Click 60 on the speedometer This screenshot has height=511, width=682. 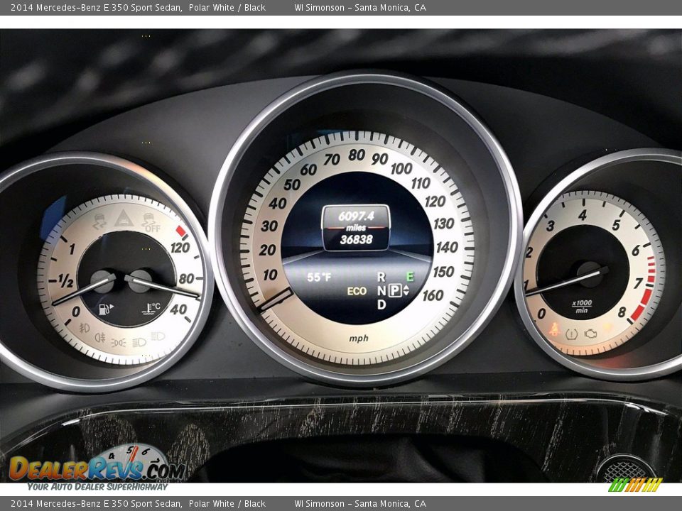tap(308, 169)
